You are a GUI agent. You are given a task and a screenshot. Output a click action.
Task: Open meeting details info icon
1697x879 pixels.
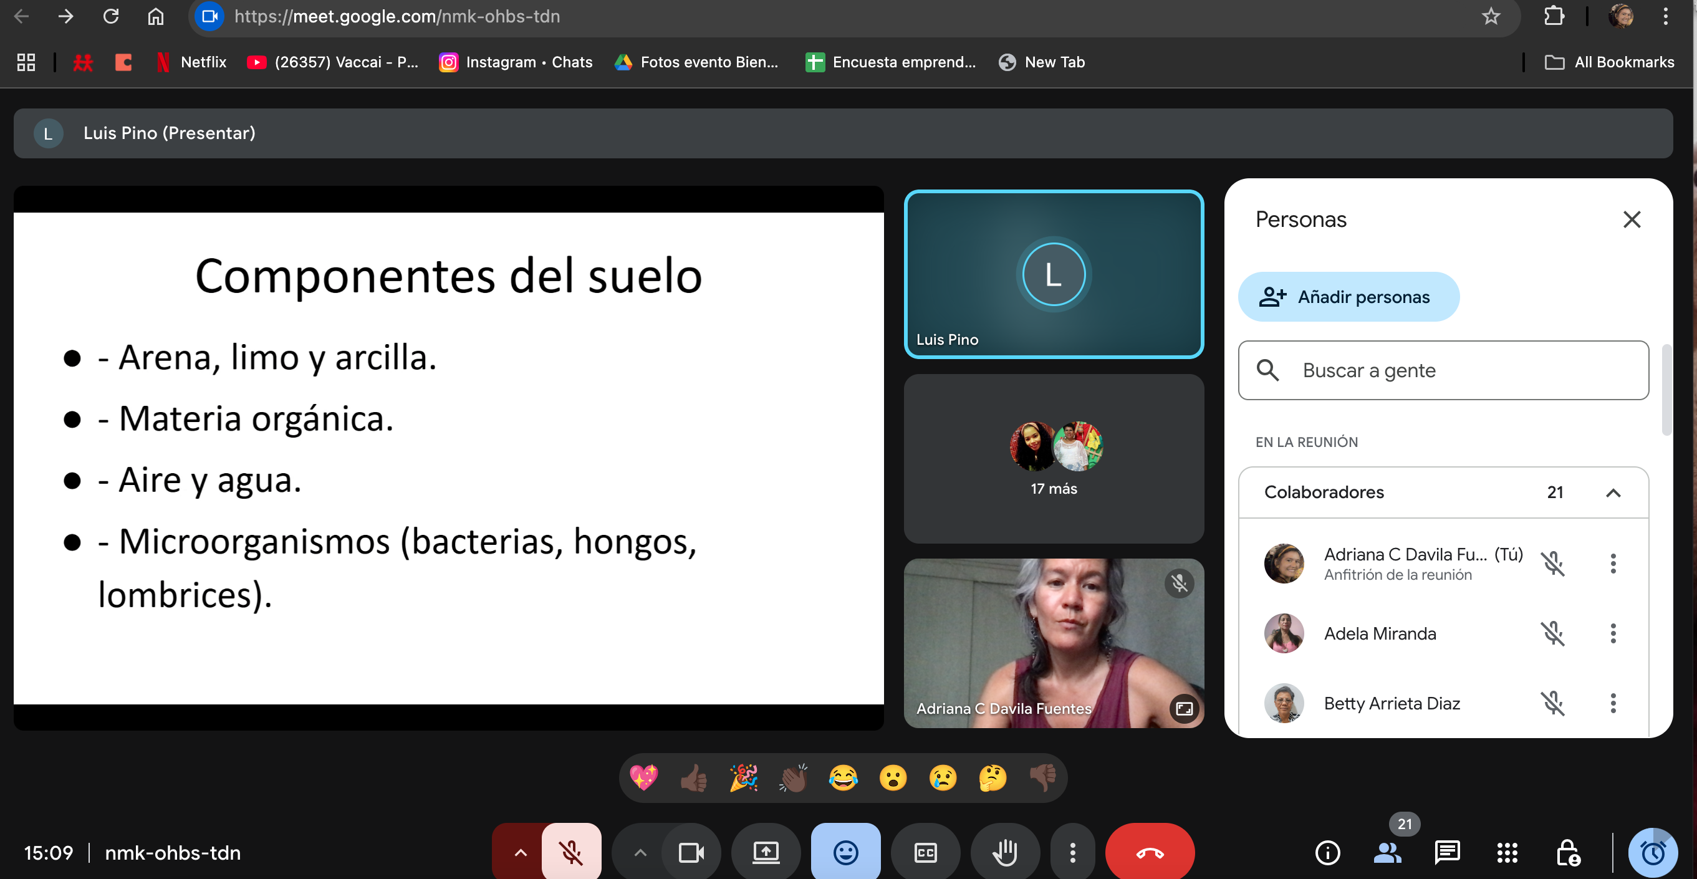(x=1327, y=853)
